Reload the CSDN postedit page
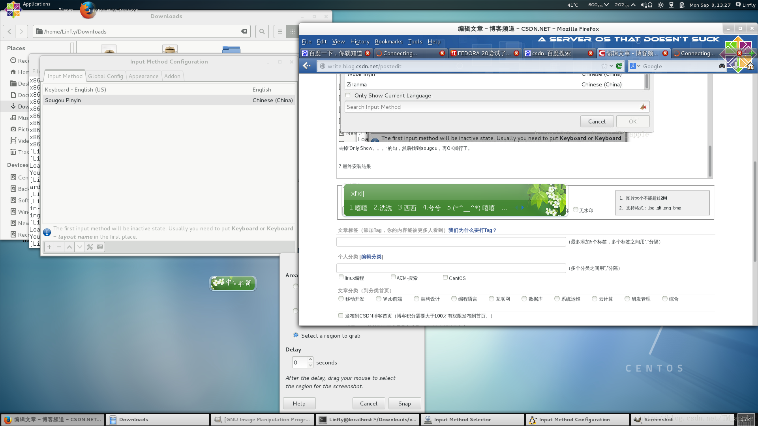 (x=619, y=66)
